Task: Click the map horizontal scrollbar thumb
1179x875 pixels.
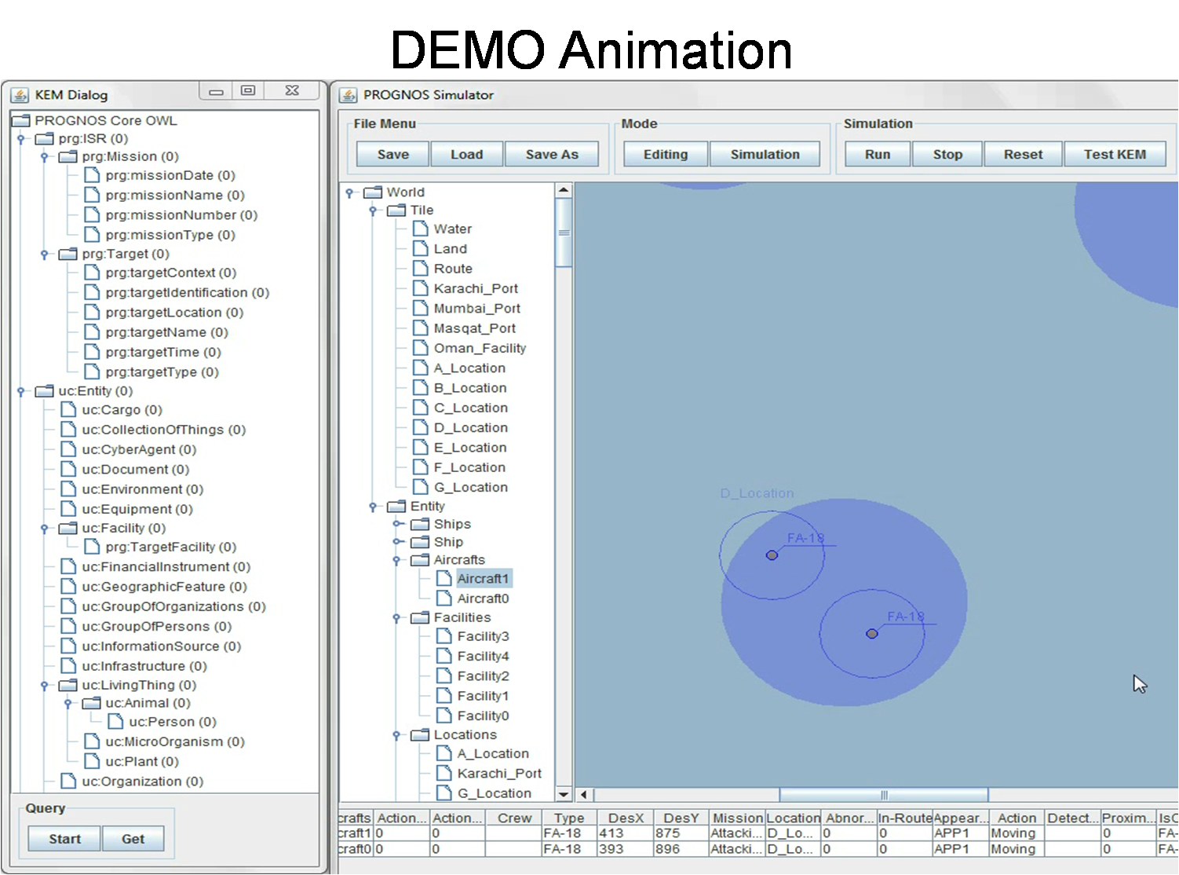Action: click(884, 795)
